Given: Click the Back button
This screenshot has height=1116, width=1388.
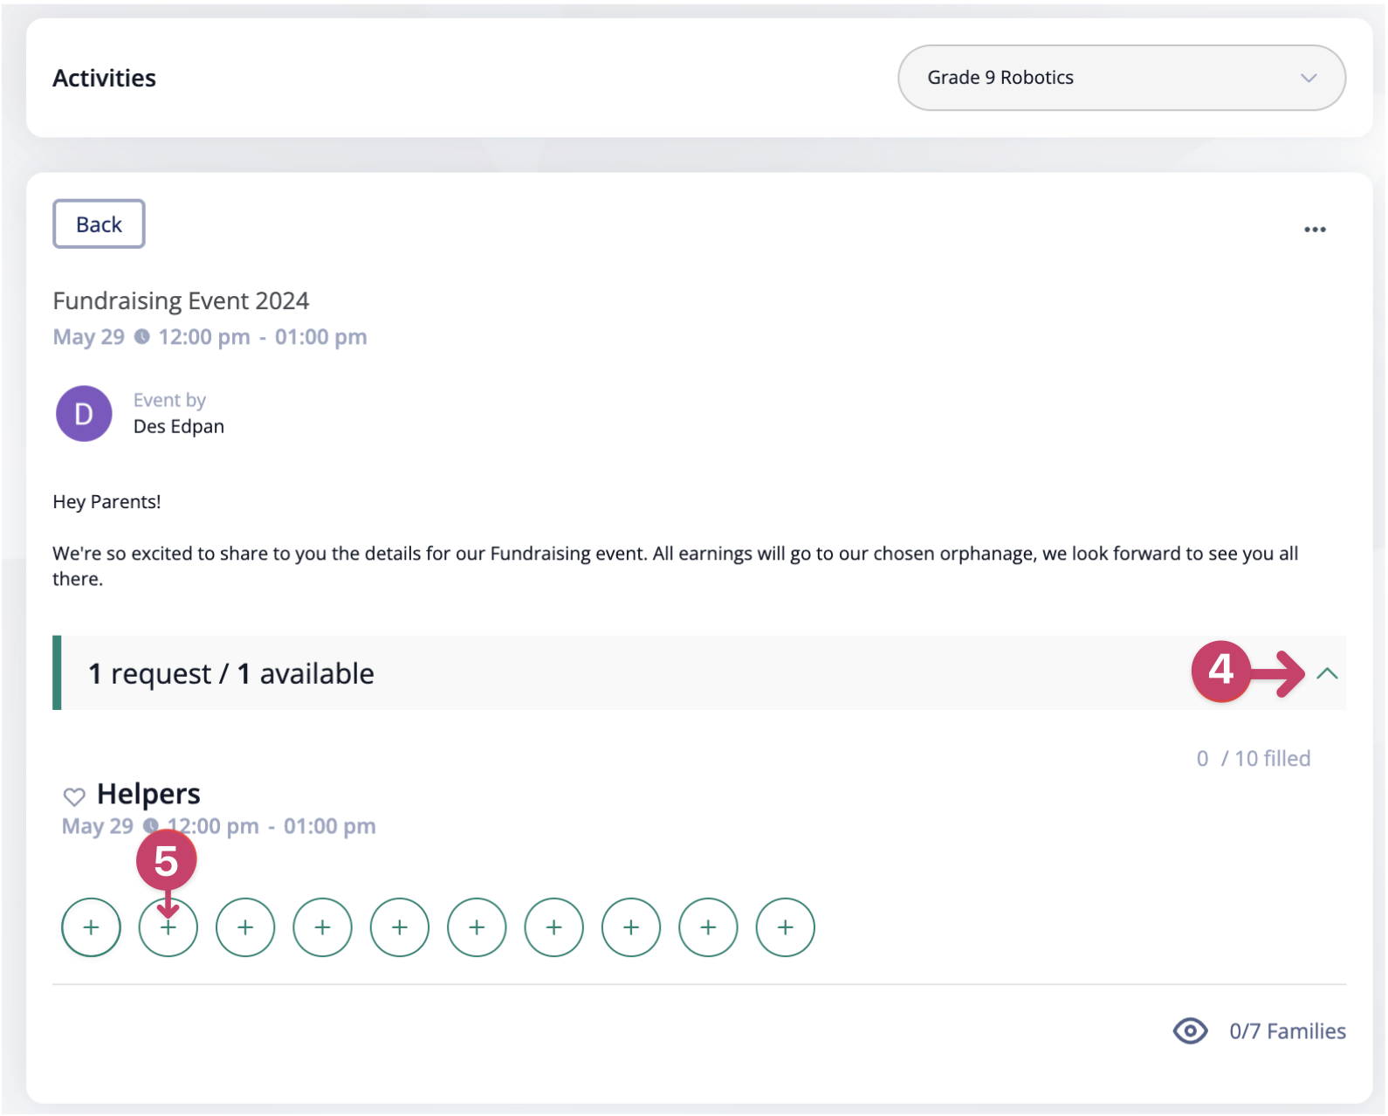Looking at the screenshot, I should (x=99, y=224).
